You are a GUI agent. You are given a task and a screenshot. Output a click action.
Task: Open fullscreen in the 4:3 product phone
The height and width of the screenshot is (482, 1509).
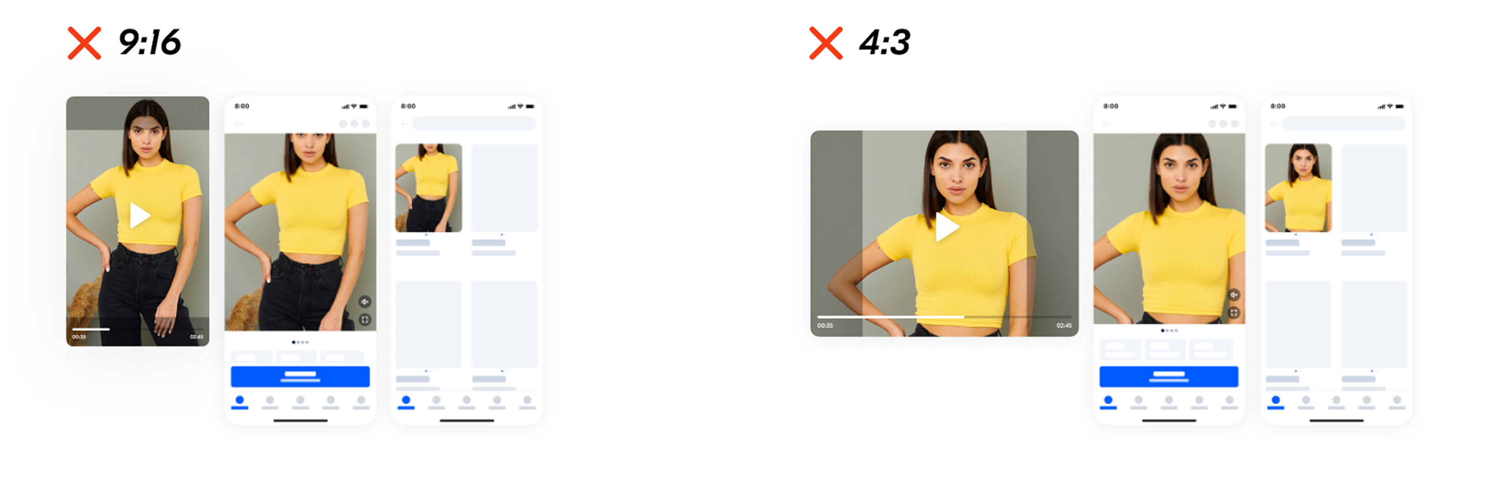tap(1234, 313)
